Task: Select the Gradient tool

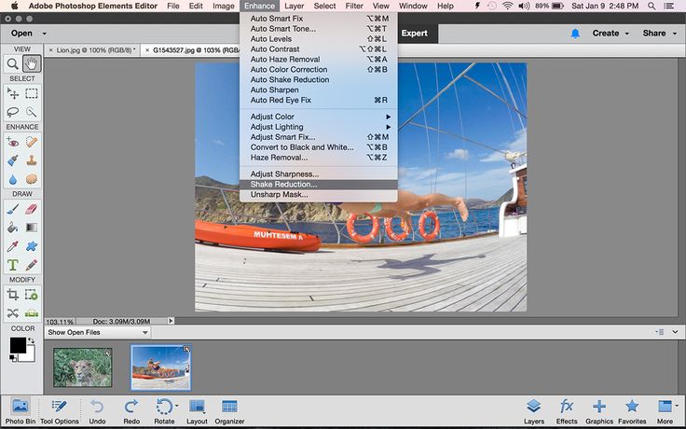Action: click(32, 228)
